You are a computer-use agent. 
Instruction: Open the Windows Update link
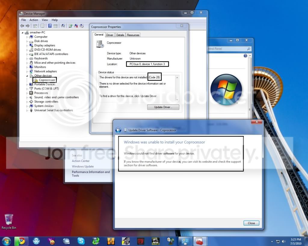83,166
